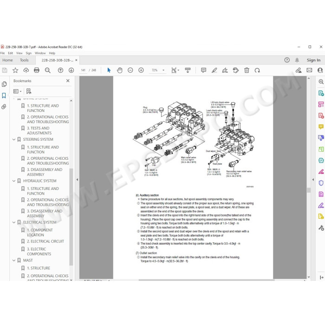Toggle the bookmarks panel icon
This screenshot has width=325, height=325.
[x=4, y=95]
